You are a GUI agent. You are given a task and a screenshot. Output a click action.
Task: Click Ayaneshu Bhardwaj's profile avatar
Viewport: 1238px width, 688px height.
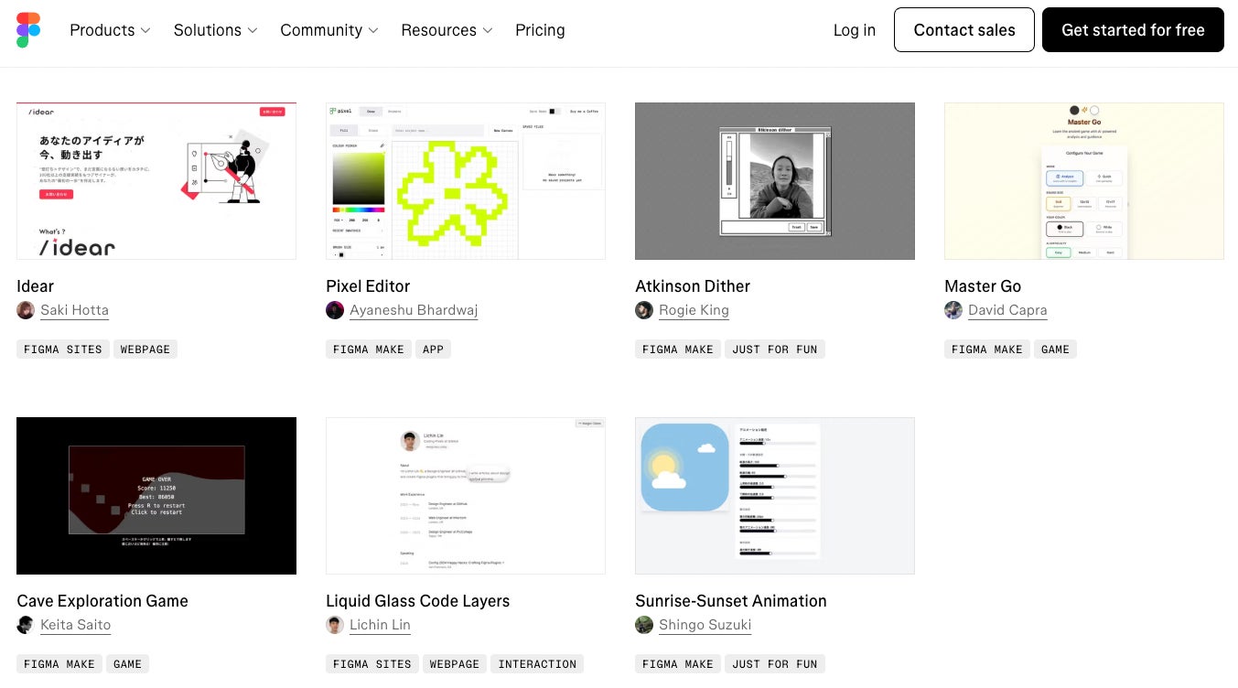point(335,310)
